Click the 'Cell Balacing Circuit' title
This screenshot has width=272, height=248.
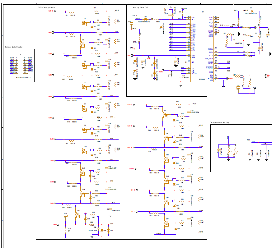[46, 7]
